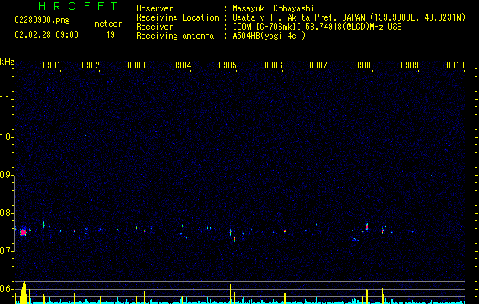
Task: Click the Receiving antenna label
Action: 175,36
